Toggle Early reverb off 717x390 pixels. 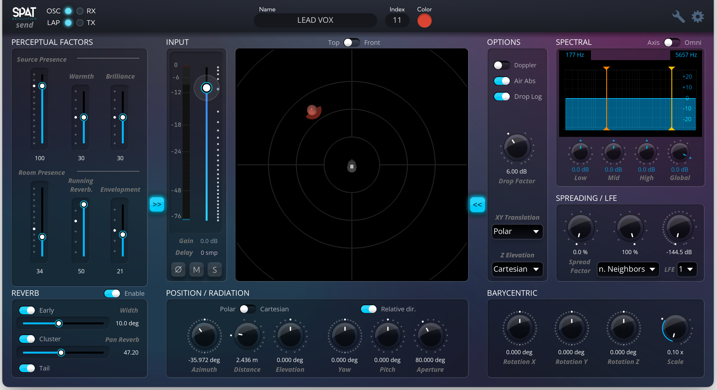coord(27,310)
